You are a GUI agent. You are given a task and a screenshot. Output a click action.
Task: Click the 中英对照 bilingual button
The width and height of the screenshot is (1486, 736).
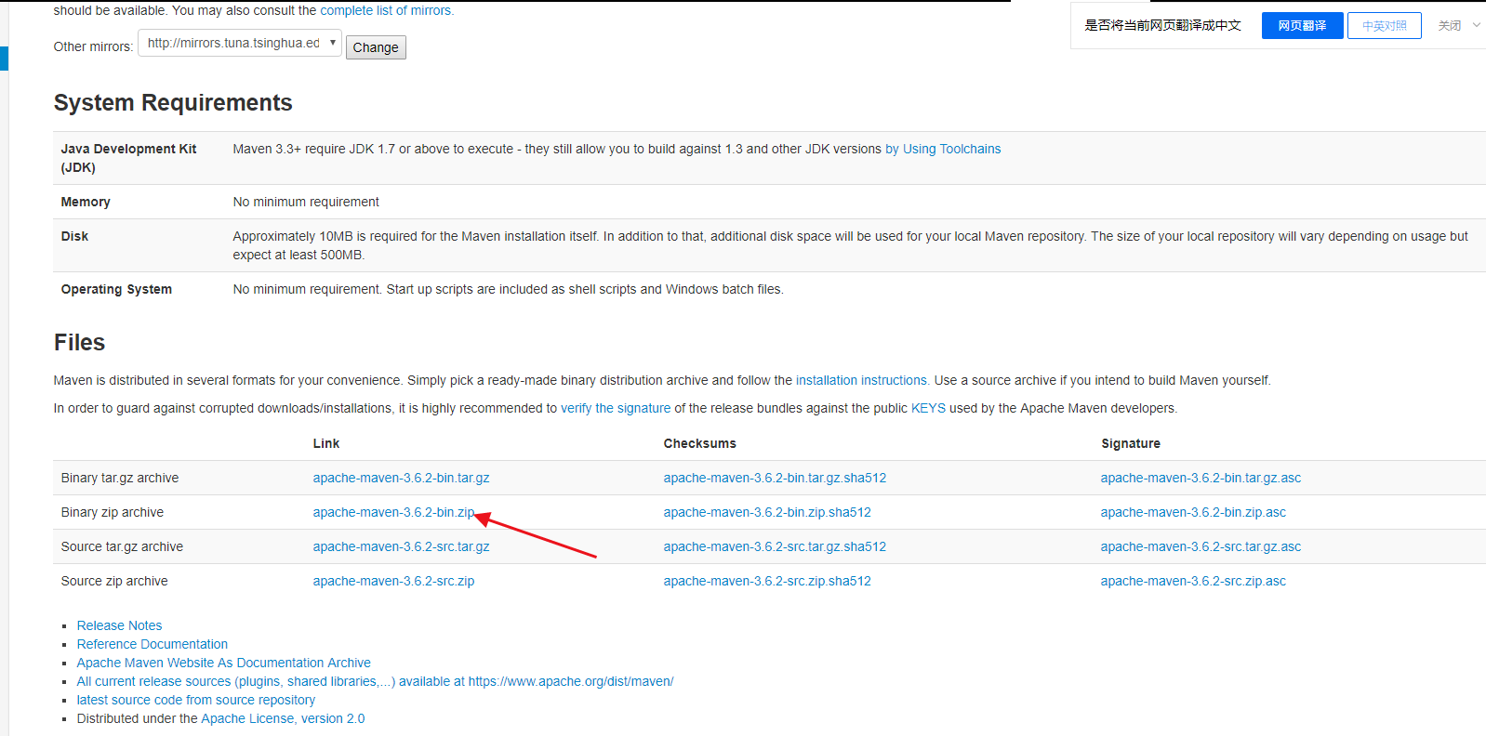(x=1384, y=26)
